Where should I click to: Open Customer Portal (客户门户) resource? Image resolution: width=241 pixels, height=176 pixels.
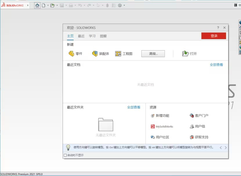point(199,116)
